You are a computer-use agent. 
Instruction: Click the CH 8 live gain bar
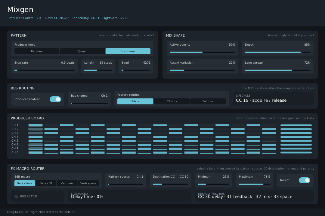296,152
